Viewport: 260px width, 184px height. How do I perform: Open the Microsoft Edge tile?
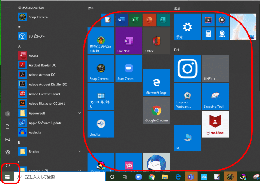click(x=156, y=82)
